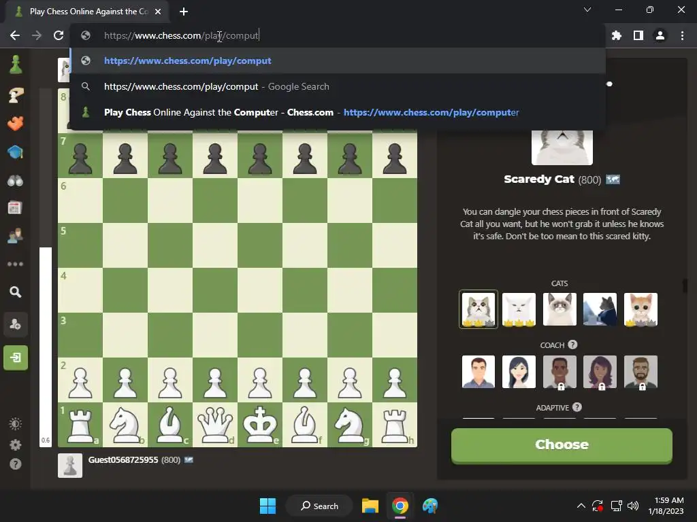Click the white knight on g1
The image size is (697, 522).
tap(350, 425)
